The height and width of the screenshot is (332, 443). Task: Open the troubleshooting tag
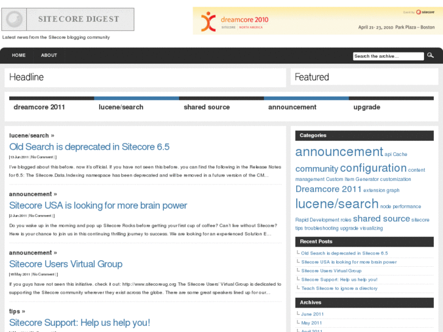[321, 228]
